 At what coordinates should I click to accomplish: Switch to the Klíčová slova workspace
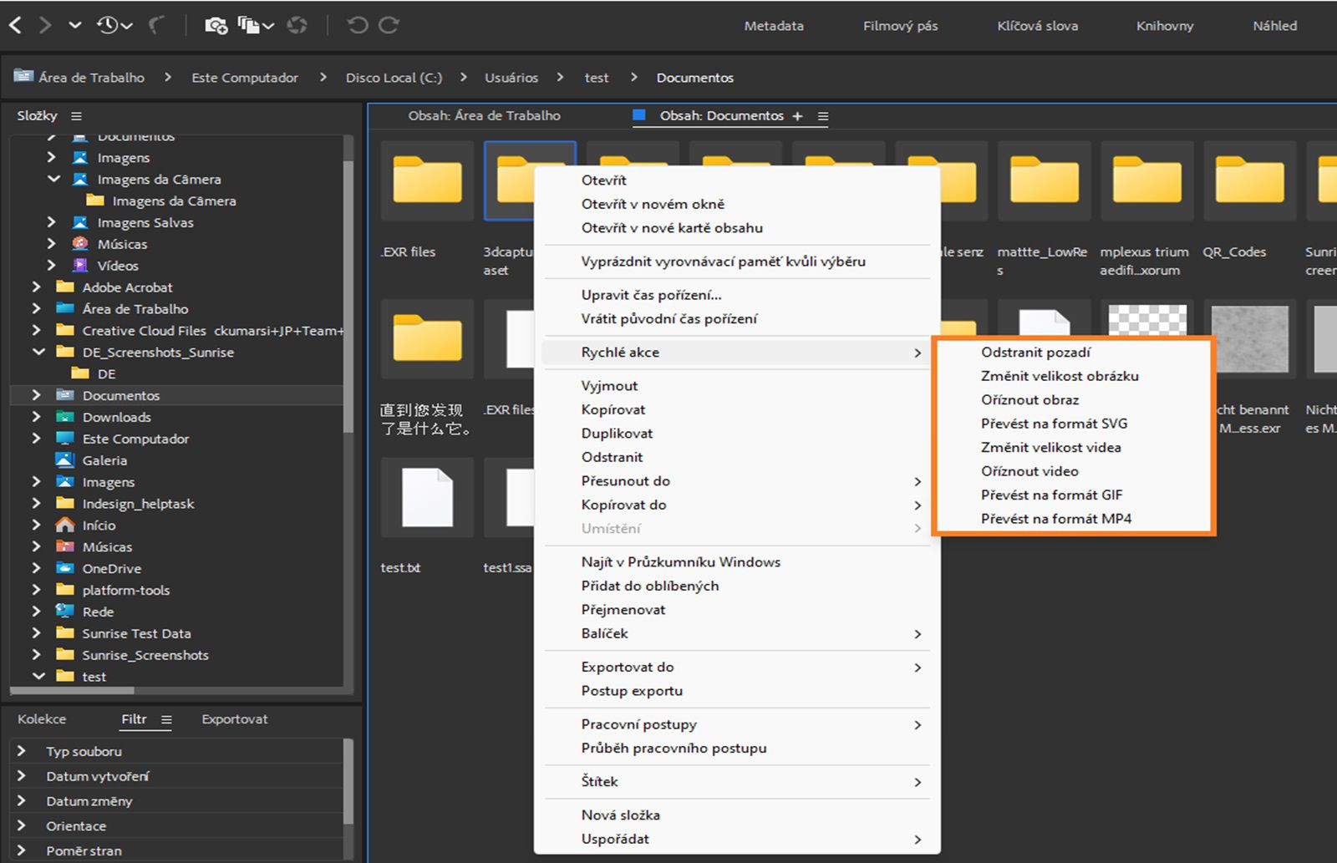pos(1037,26)
